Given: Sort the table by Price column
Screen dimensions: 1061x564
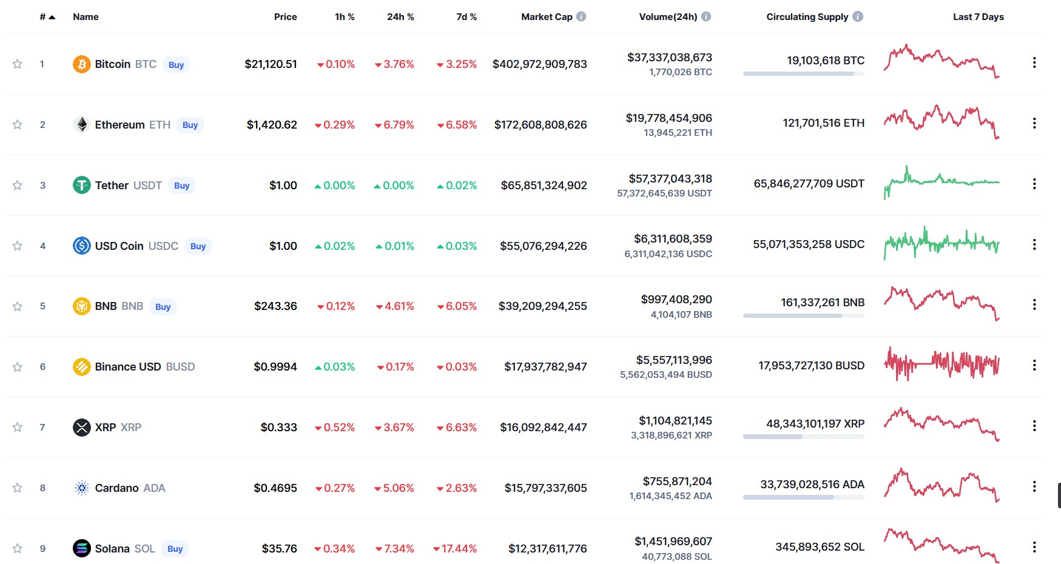Looking at the screenshot, I should 285,17.
